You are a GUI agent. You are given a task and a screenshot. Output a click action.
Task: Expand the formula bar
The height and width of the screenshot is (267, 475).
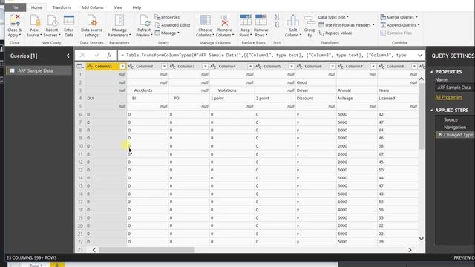click(420, 55)
